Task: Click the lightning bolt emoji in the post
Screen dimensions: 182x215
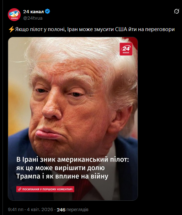Action: coord(11,29)
